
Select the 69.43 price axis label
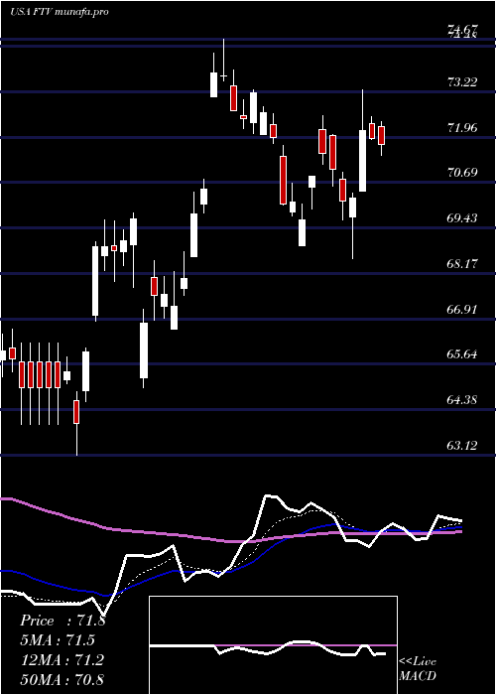(x=463, y=218)
